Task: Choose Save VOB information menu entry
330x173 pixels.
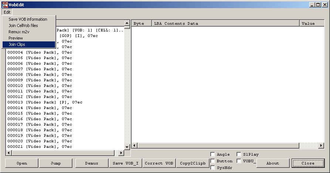Action: click(28, 19)
